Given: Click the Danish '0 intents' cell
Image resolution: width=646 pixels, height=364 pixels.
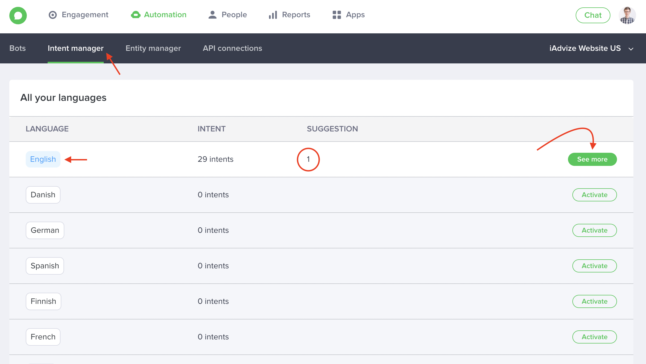Looking at the screenshot, I should coord(213,195).
